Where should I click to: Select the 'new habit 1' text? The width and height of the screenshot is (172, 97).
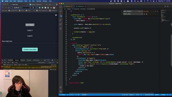(30, 25)
